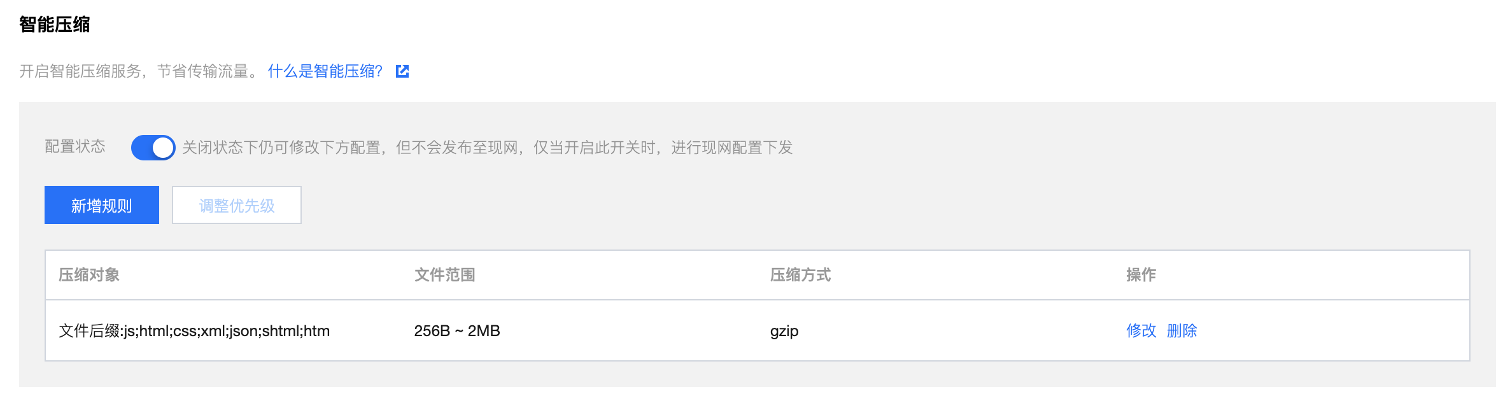Select the 压缩对象 column header
This screenshot has width=1510, height=401.
(89, 275)
